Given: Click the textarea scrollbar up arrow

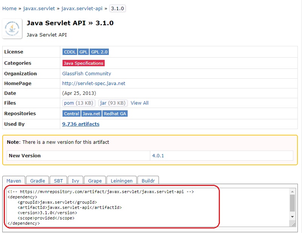Looking at the screenshot, I should click(x=292, y=192).
